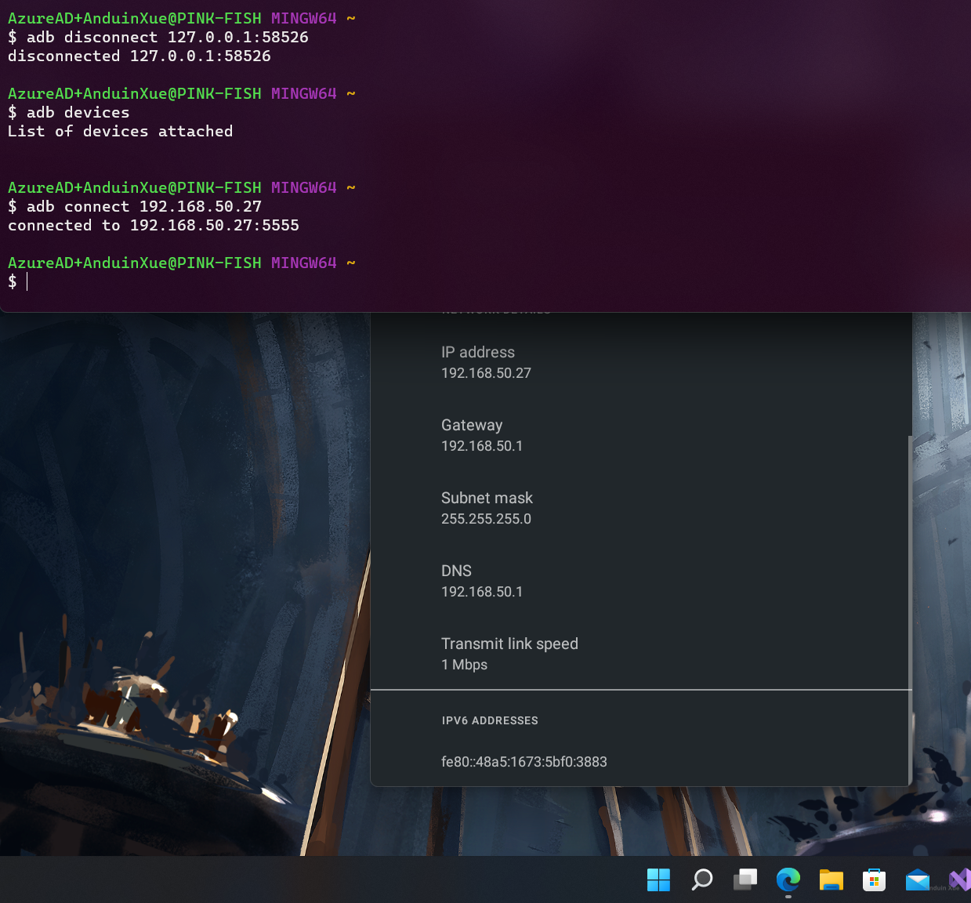This screenshot has width=971, height=903.
Task: Click the Transmit link speed label
Action: (509, 644)
